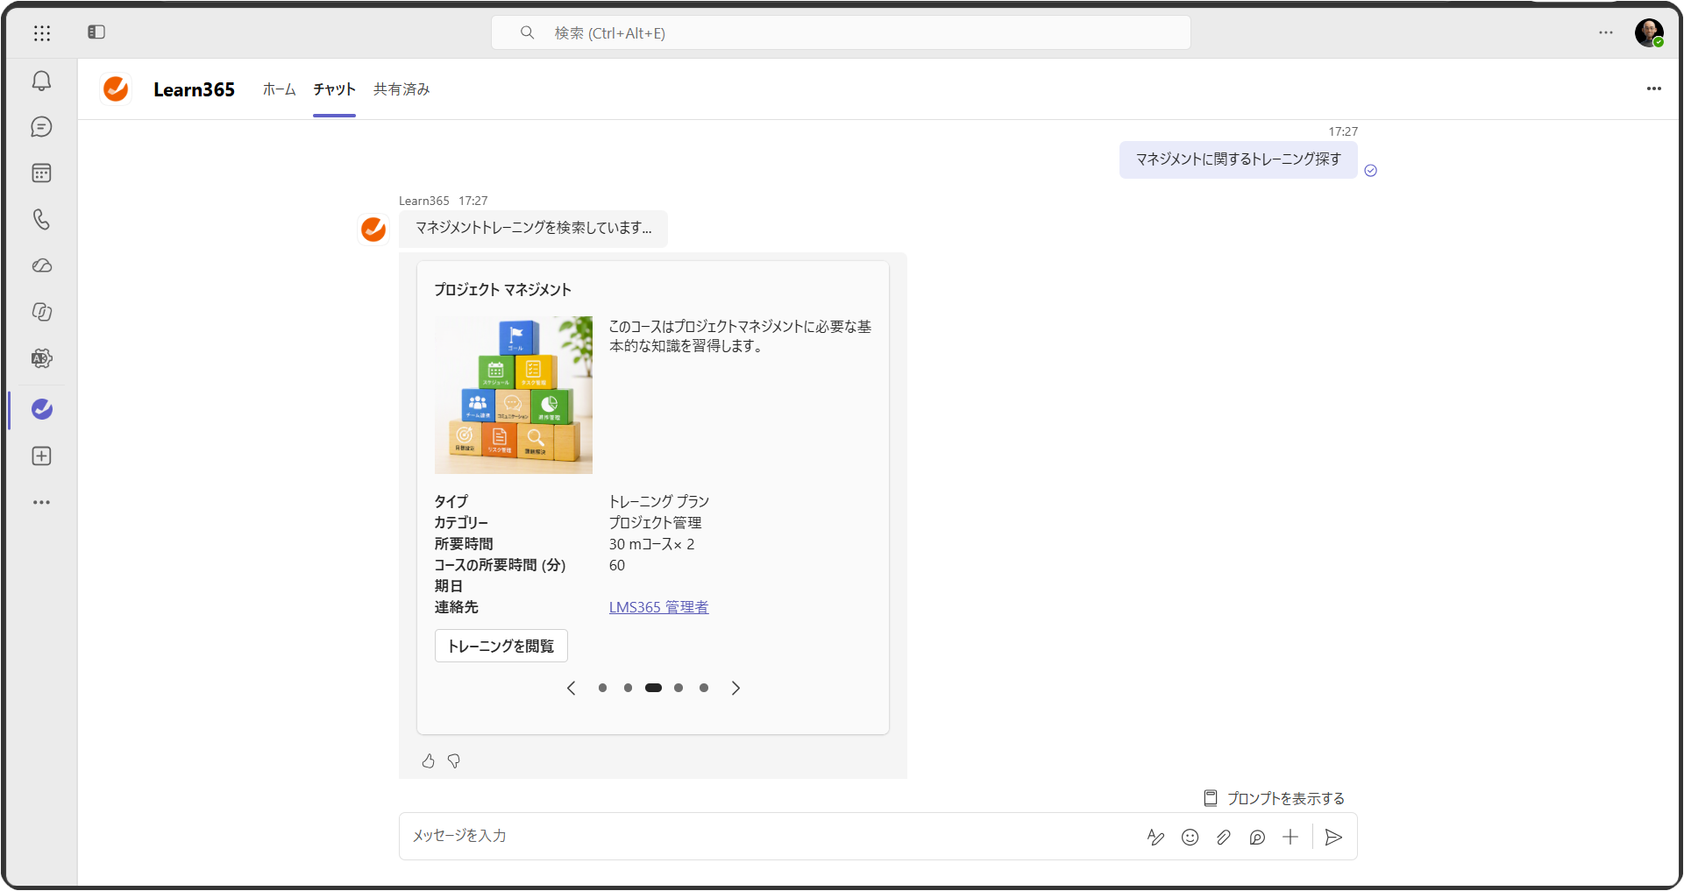Select the fourth carousel page dot

[679, 689]
